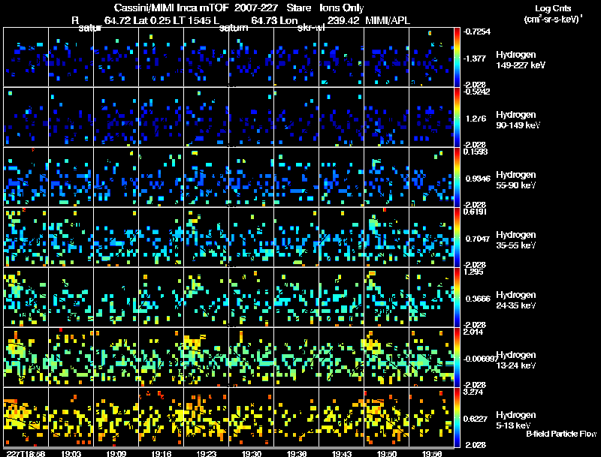Select the 'Hydrogen 13-24 keV' row label
The height and width of the screenshot is (457, 601).
pyautogui.click(x=516, y=360)
